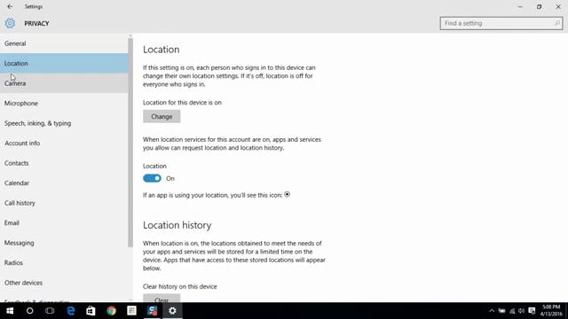Open Email privacy settings
This screenshot has height=319, width=568.
(x=64, y=222)
